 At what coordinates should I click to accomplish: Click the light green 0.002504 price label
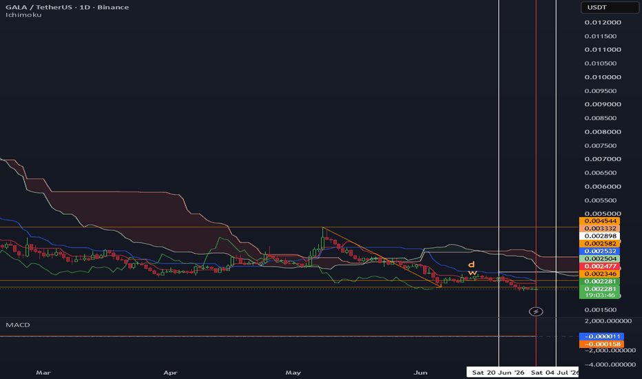point(600,258)
